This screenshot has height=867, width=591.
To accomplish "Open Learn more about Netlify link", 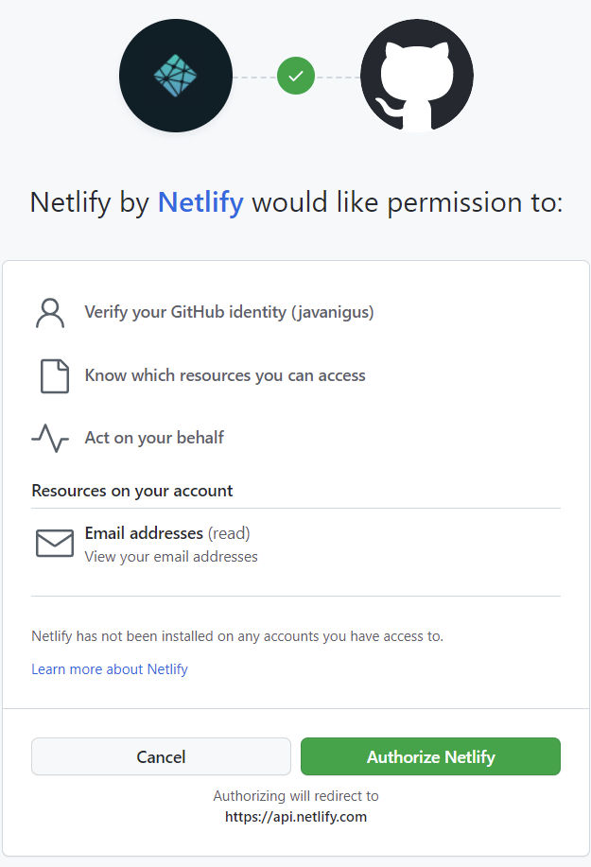I will click(110, 669).
